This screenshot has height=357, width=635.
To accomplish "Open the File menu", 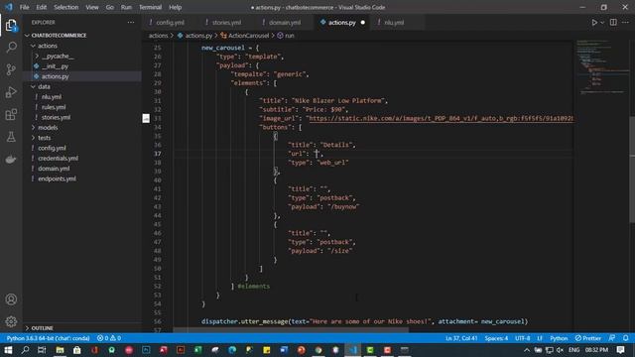I will 24,7.
